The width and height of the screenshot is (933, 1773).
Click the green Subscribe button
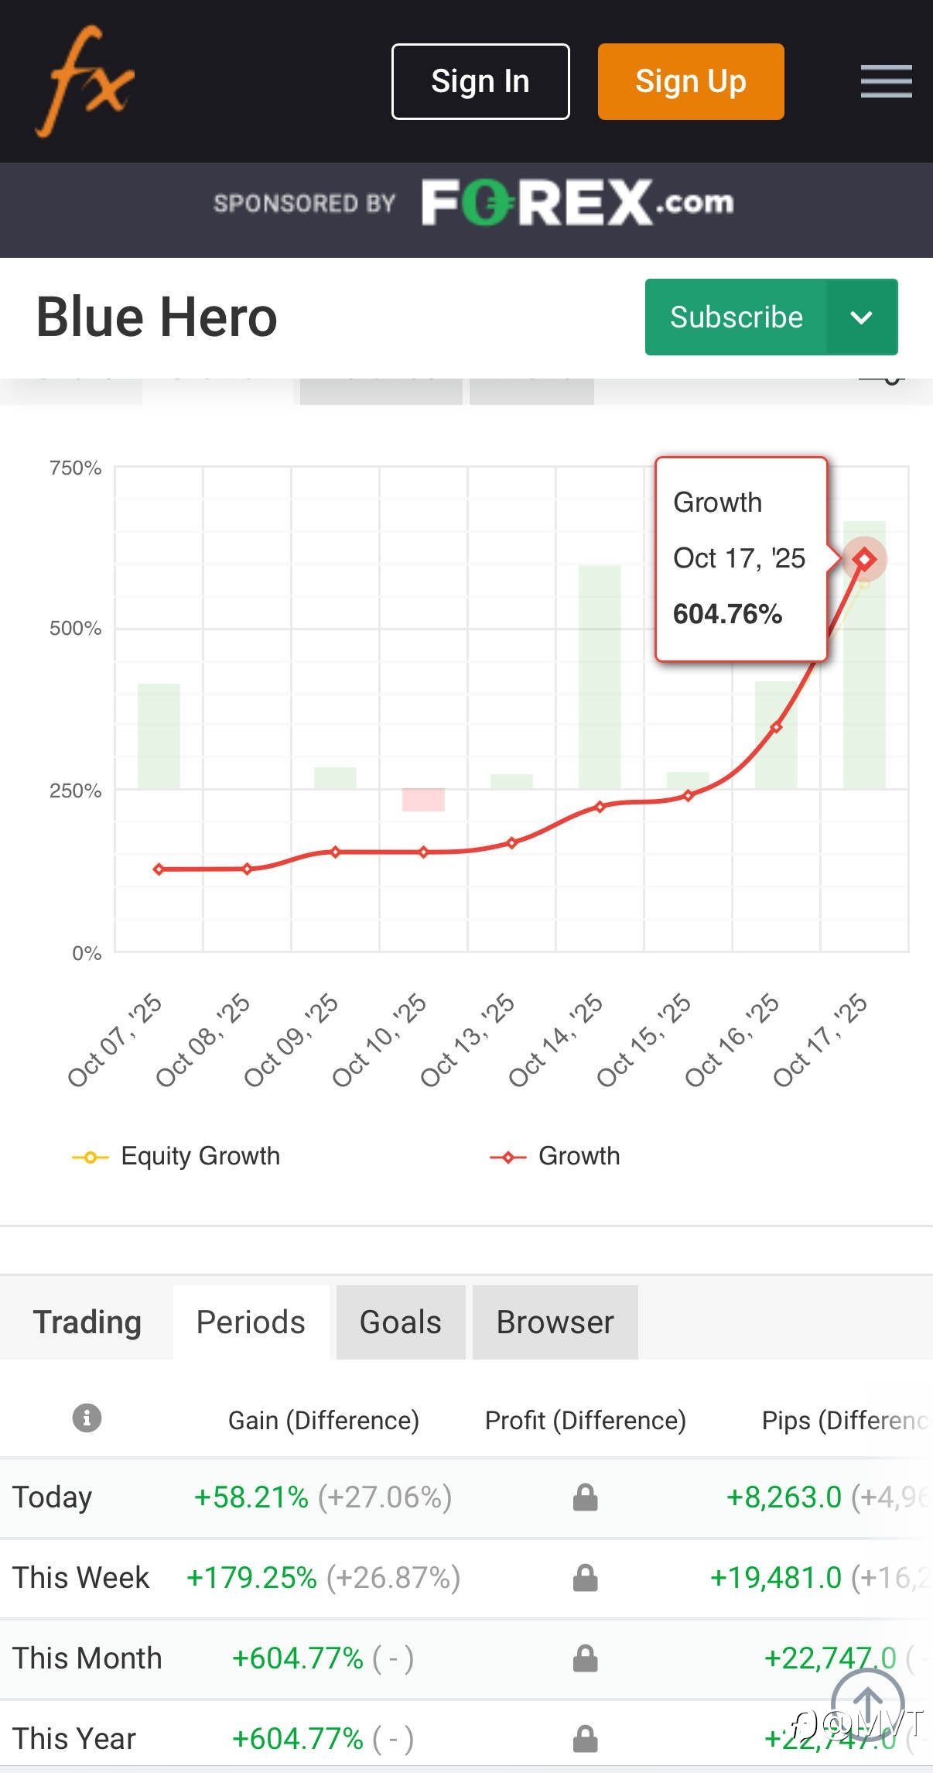[x=736, y=317]
